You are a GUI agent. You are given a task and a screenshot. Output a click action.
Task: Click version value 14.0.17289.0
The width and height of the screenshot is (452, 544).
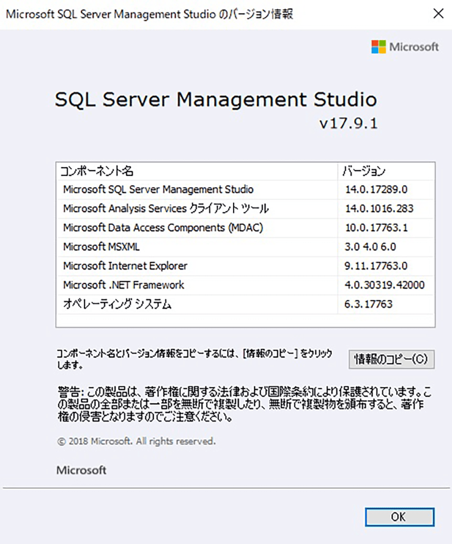click(x=376, y=189)
